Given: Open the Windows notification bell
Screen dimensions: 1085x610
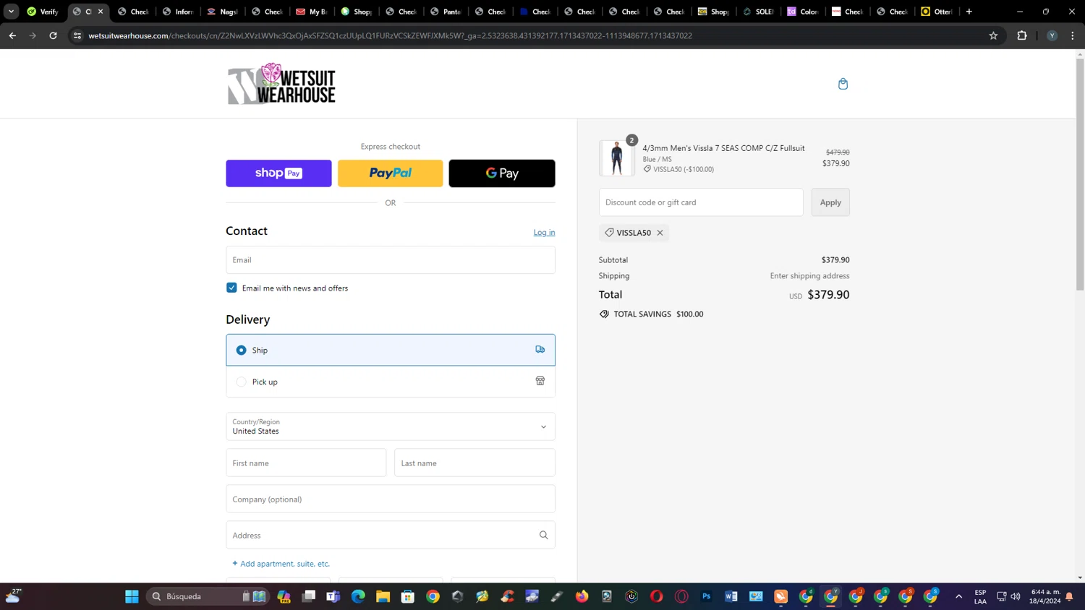Looking at the screenshot, I should click(1069, 596).
